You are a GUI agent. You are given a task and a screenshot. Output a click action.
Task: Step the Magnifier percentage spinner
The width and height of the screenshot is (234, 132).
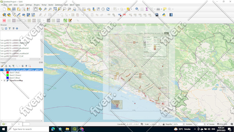point(184,124)
